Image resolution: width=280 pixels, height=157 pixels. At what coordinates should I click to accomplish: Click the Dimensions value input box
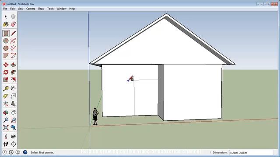tap(251, 153)
